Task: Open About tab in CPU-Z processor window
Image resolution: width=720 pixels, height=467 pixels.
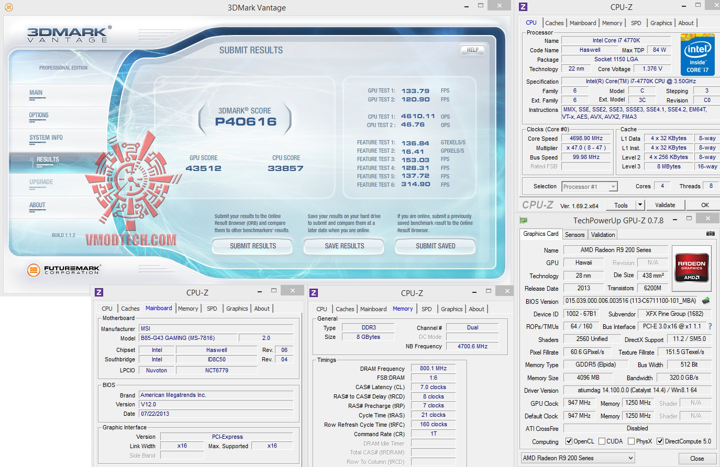Action: [686, 23]
